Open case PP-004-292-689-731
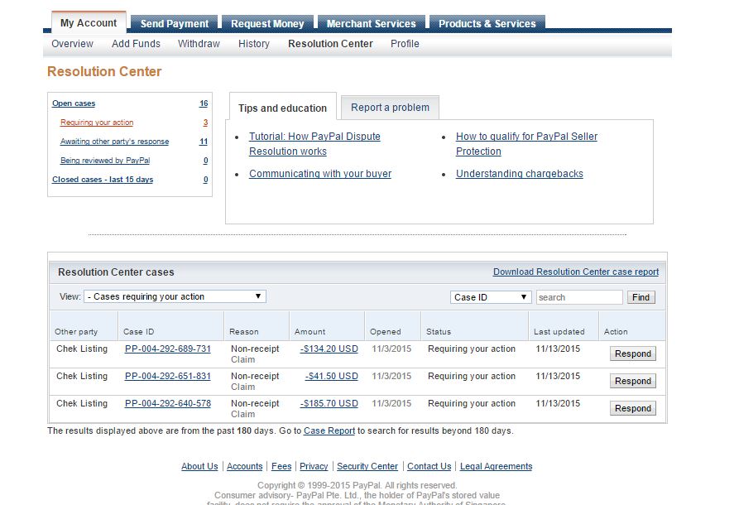739x505 pixels. coord(168,349)
